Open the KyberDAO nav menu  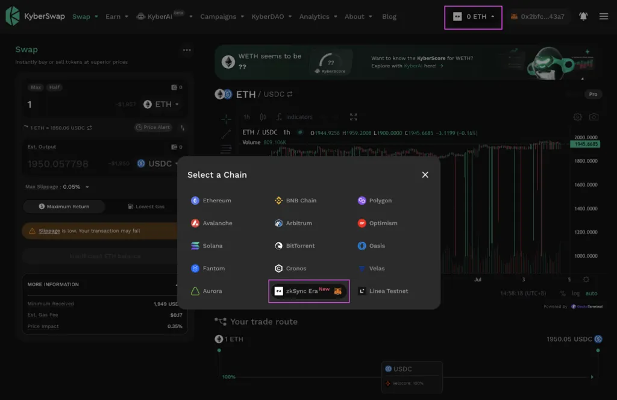[272, 16]
